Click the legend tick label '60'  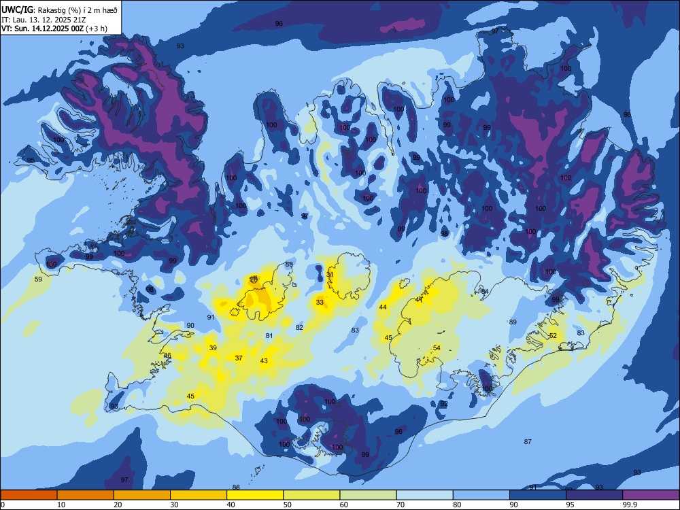(344, 505)
